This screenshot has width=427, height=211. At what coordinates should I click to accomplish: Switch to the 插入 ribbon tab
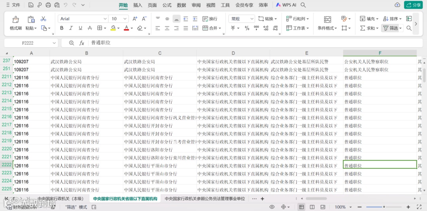(x=138, y=5)
